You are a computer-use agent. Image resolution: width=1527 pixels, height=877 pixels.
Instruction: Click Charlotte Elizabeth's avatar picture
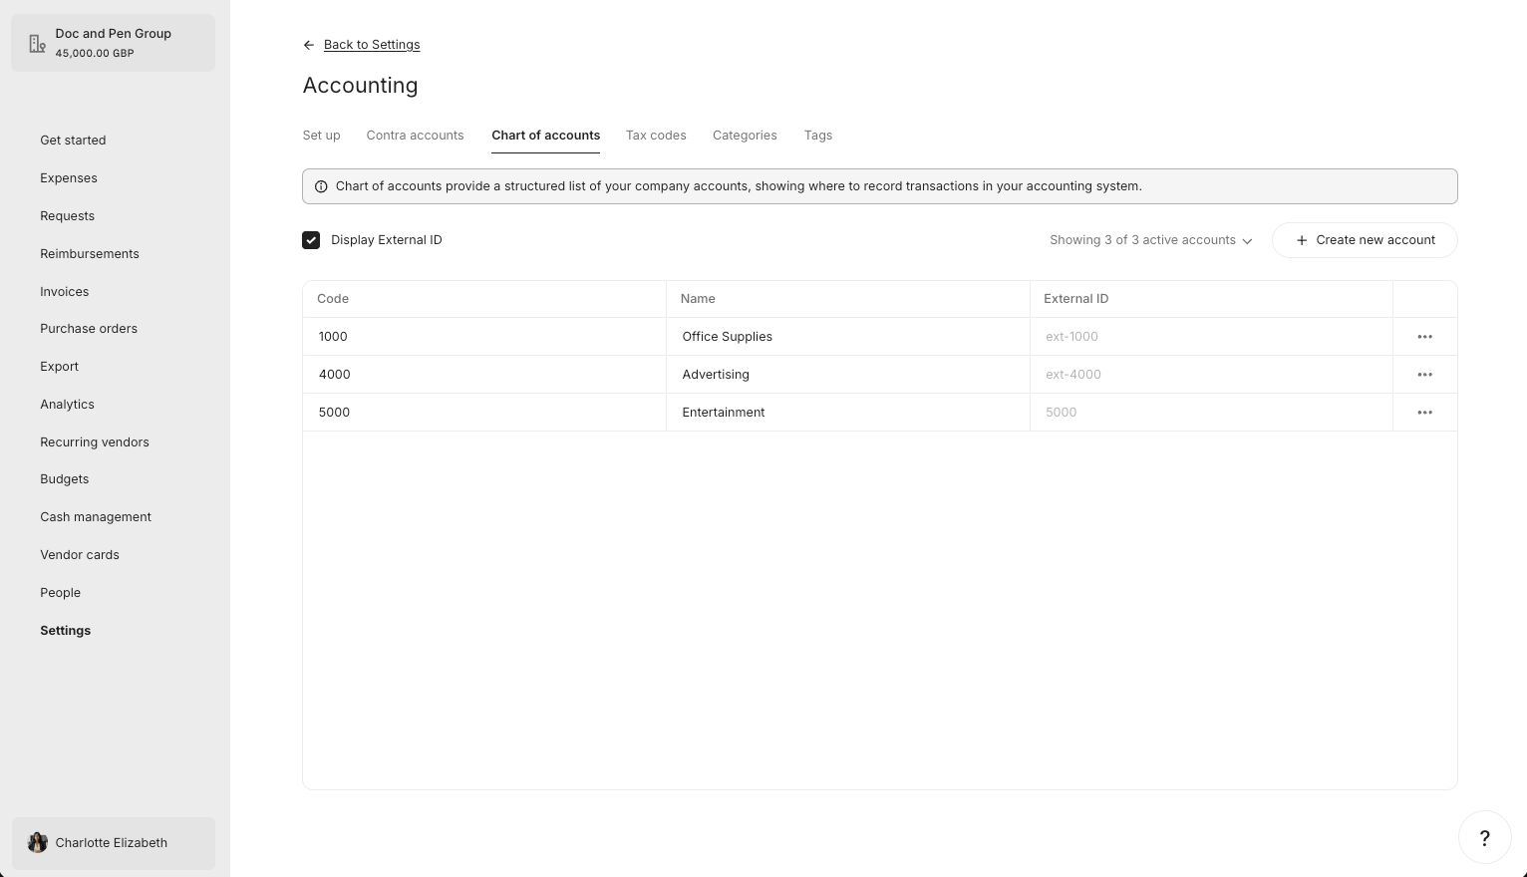[x=38, y=843]
